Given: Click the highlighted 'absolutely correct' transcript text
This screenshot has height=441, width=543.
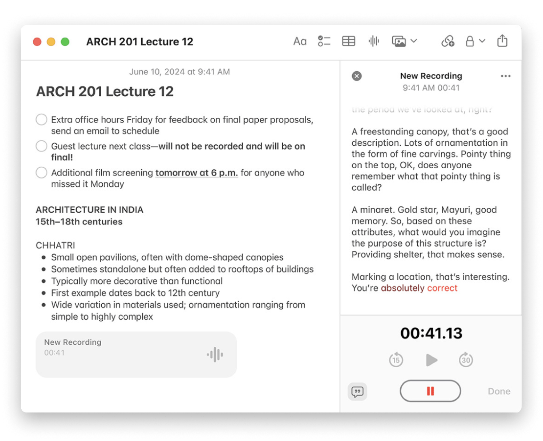Looking at the screenshot, I should click(419, 288).
